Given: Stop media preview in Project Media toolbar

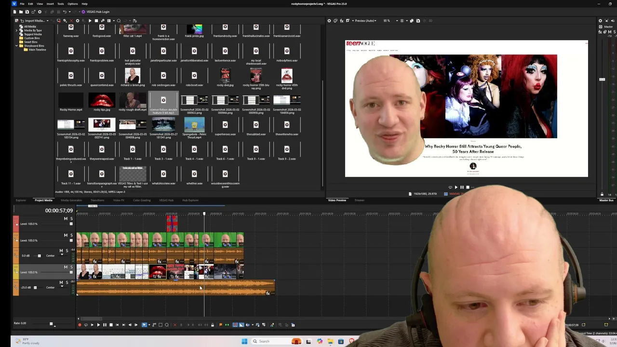Looking at the screenshot, I should pos(96,21).
